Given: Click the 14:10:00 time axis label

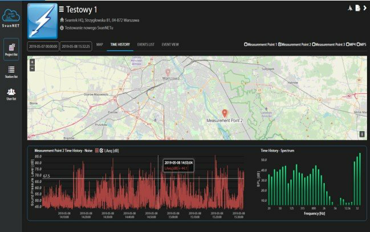Looking at the screenshot, I should coord(64,215).
